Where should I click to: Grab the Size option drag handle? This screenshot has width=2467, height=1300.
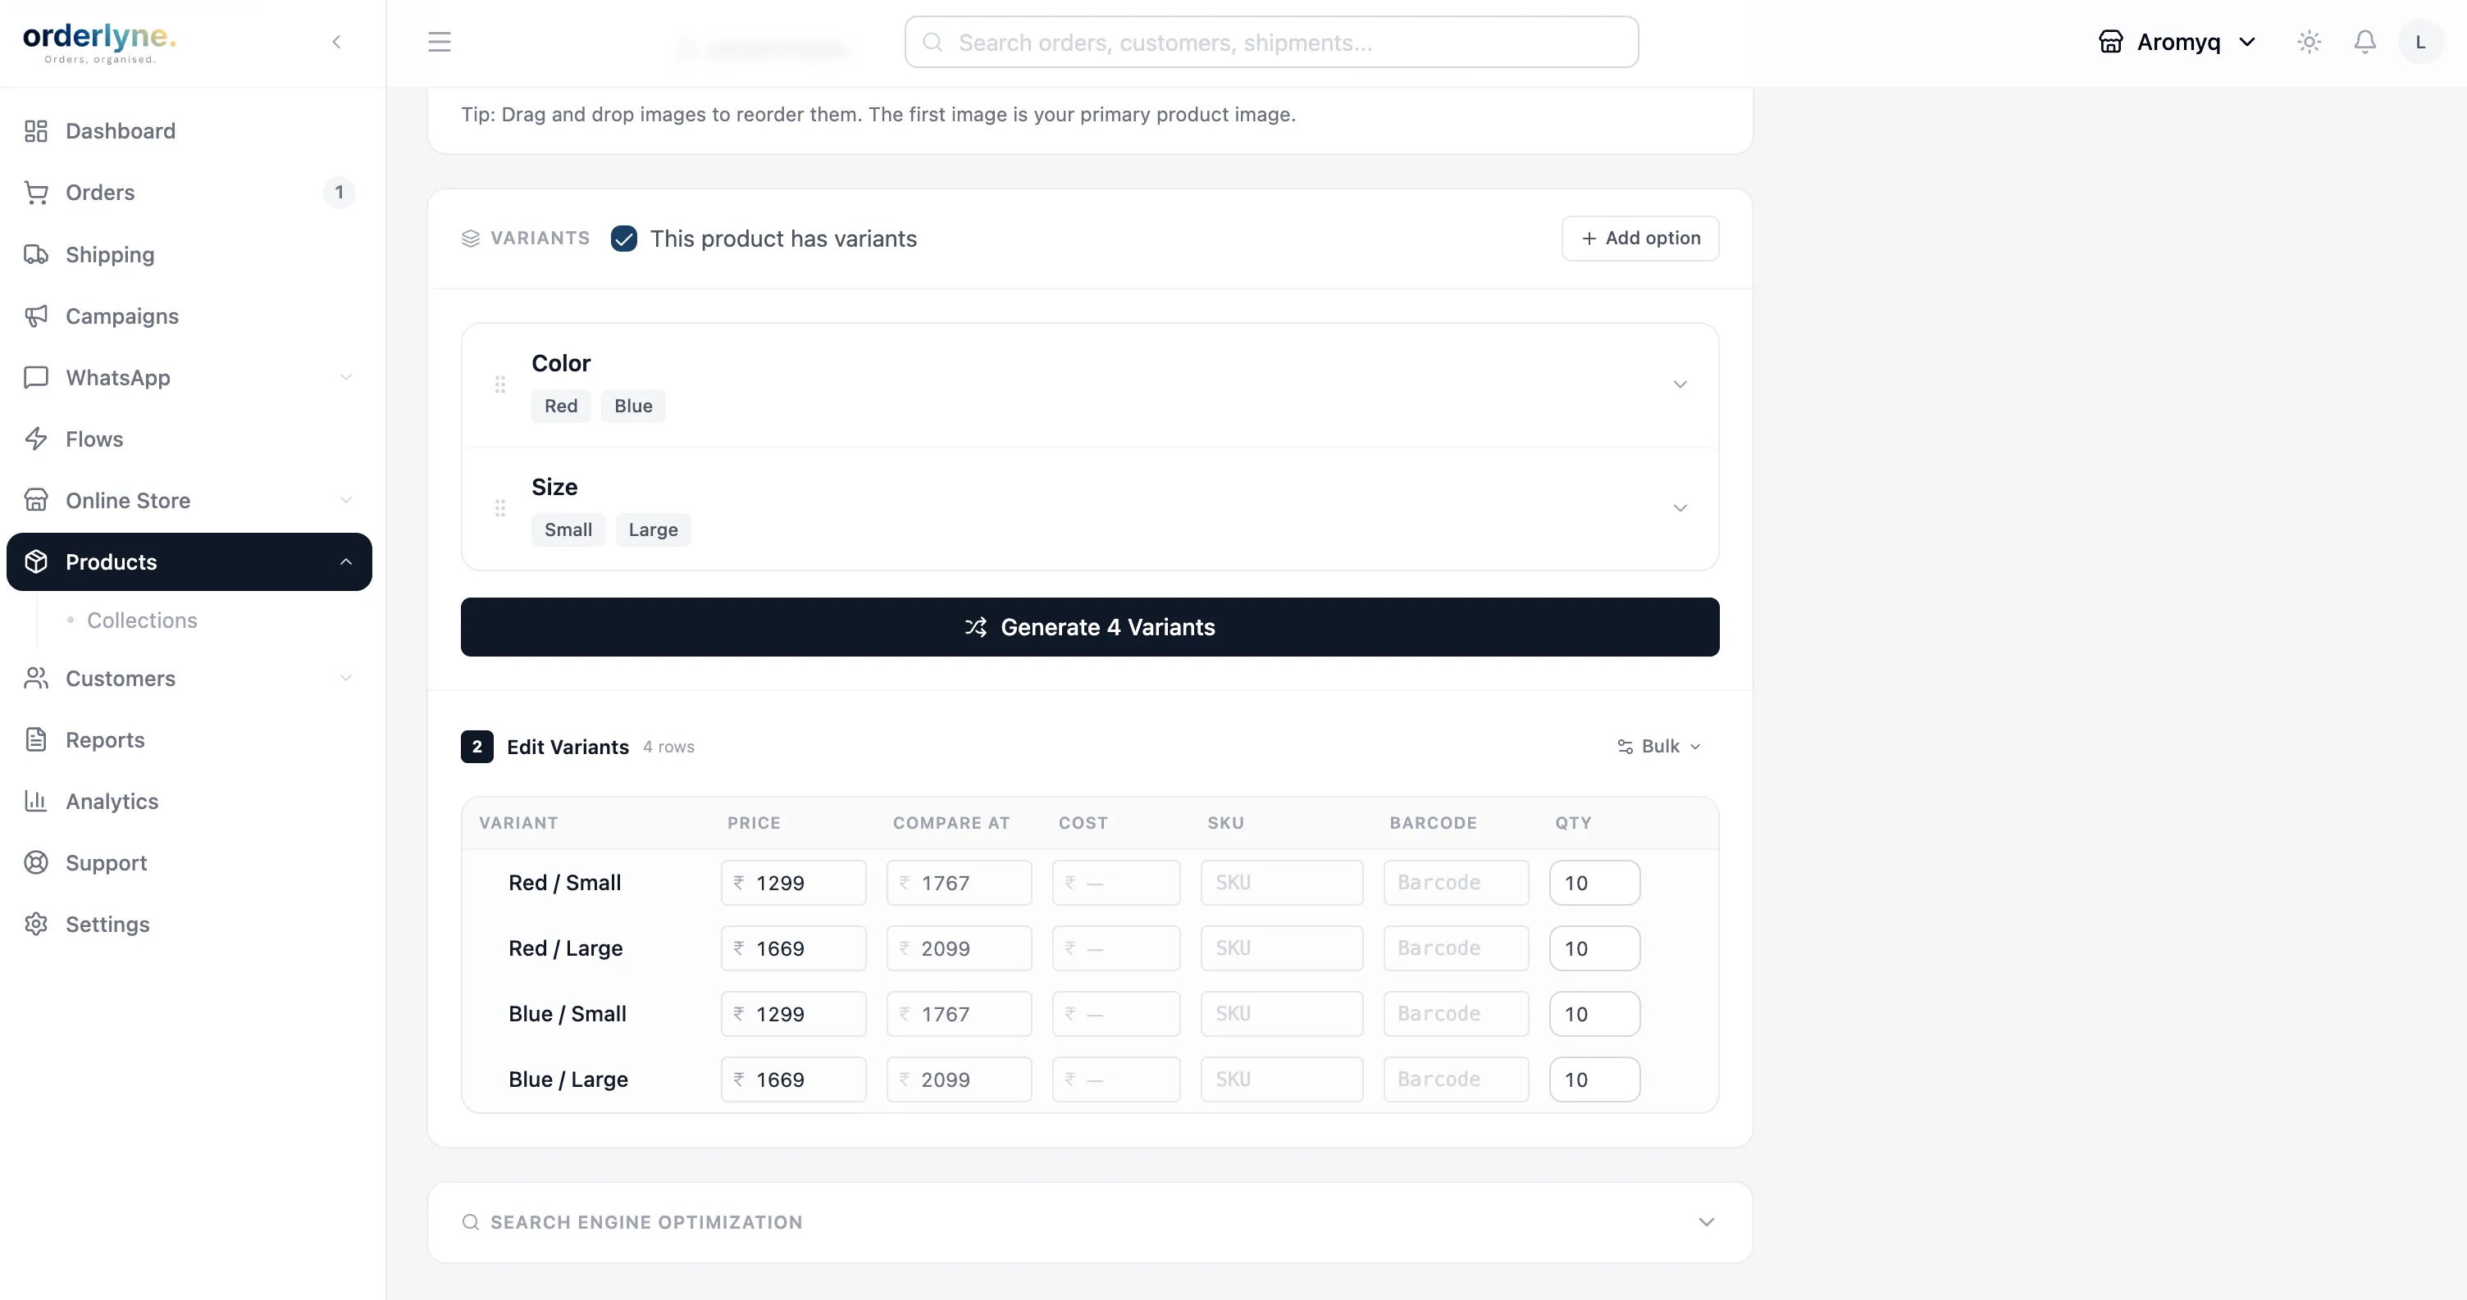500,508
